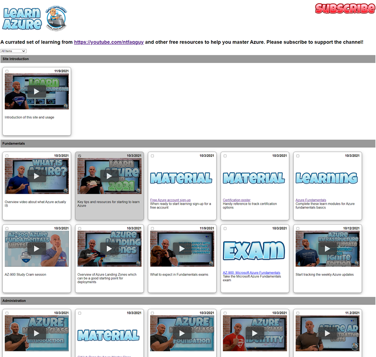Click 'Start tracking the weekly Azure updates' text

coord(324,274)
